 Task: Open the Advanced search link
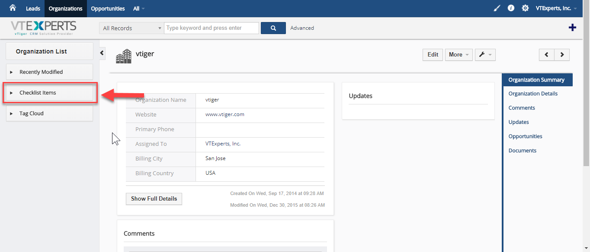pyautogui.click(x=302, y=28)
